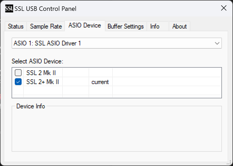The height and width of the screenshot is (166, 233).
Task: Click the 'Select ASIO Device:' label
Action: coord(37,61)
